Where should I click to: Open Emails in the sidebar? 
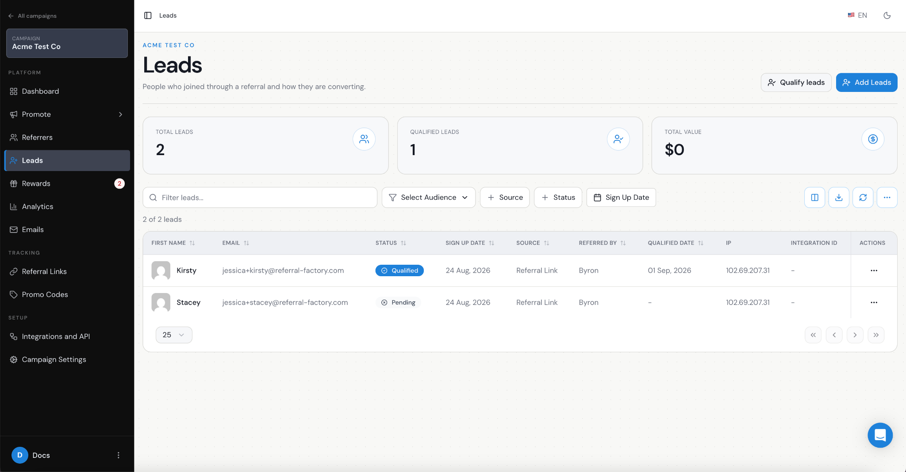[67, 229]
